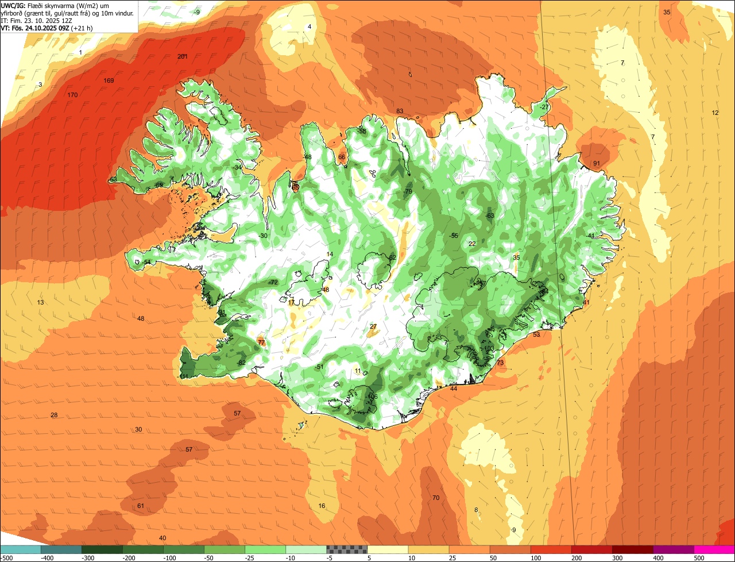735x562 pixels.
Task: Click the 77 value on Reykjanes peninsula
Action: tap(261, 342)
